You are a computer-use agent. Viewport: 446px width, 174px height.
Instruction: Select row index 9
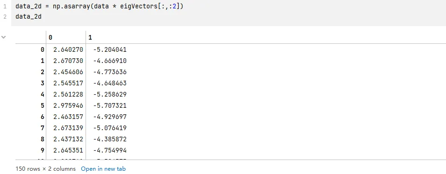point(43,150)
